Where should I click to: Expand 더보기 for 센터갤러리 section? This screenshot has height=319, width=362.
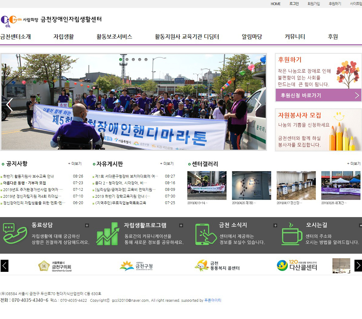354,164
